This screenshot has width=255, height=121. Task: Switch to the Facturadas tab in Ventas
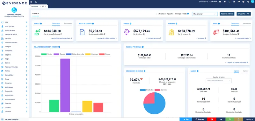[68, 24]
